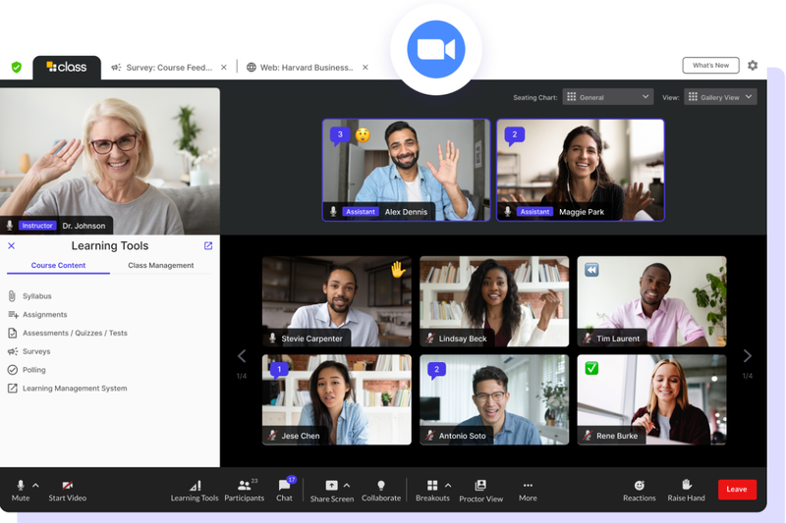786x523 pixels.
Task: Open the Participants panel
Action: click(x=244, y=491)
